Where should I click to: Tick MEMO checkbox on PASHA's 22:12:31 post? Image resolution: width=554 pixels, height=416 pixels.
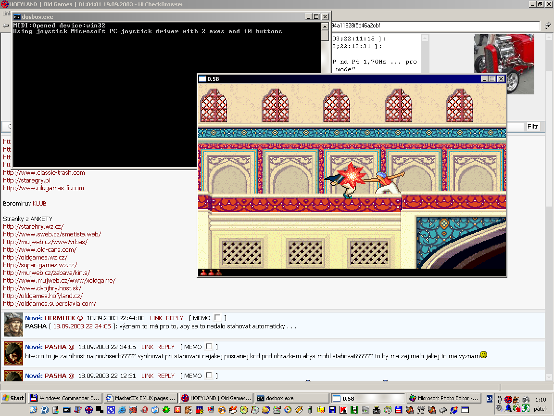(x=209, y=376)
